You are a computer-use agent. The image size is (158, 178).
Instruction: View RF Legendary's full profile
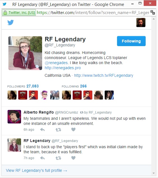pos(36,170)
